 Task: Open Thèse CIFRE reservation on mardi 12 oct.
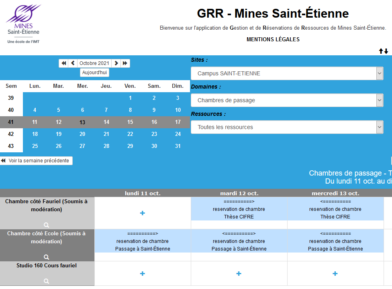click(x=239, y=209)
